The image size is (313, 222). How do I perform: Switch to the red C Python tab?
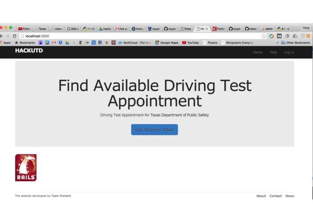point(218,29)
